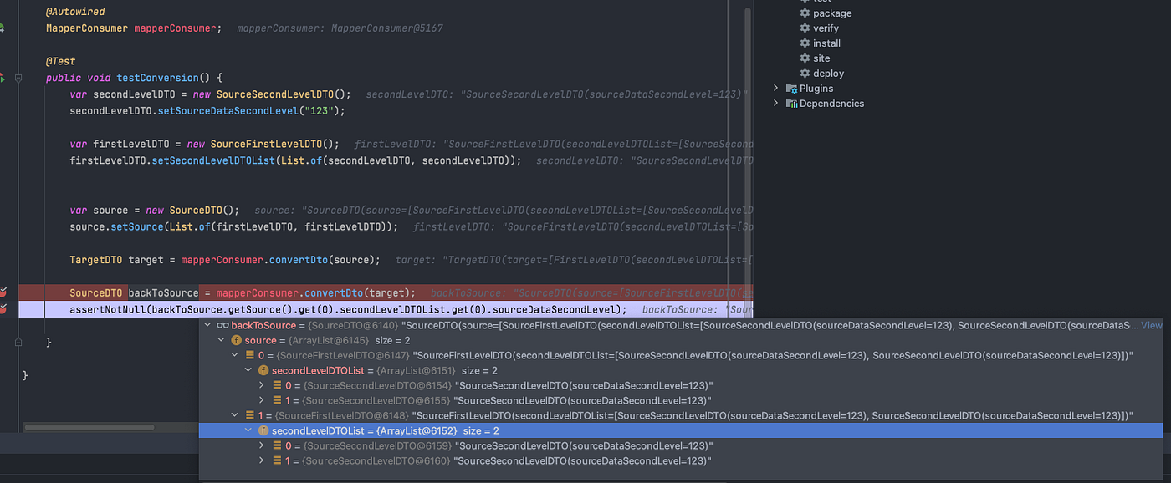Click the Plugins folder icon in Maven panel

(x=791, y=88)
